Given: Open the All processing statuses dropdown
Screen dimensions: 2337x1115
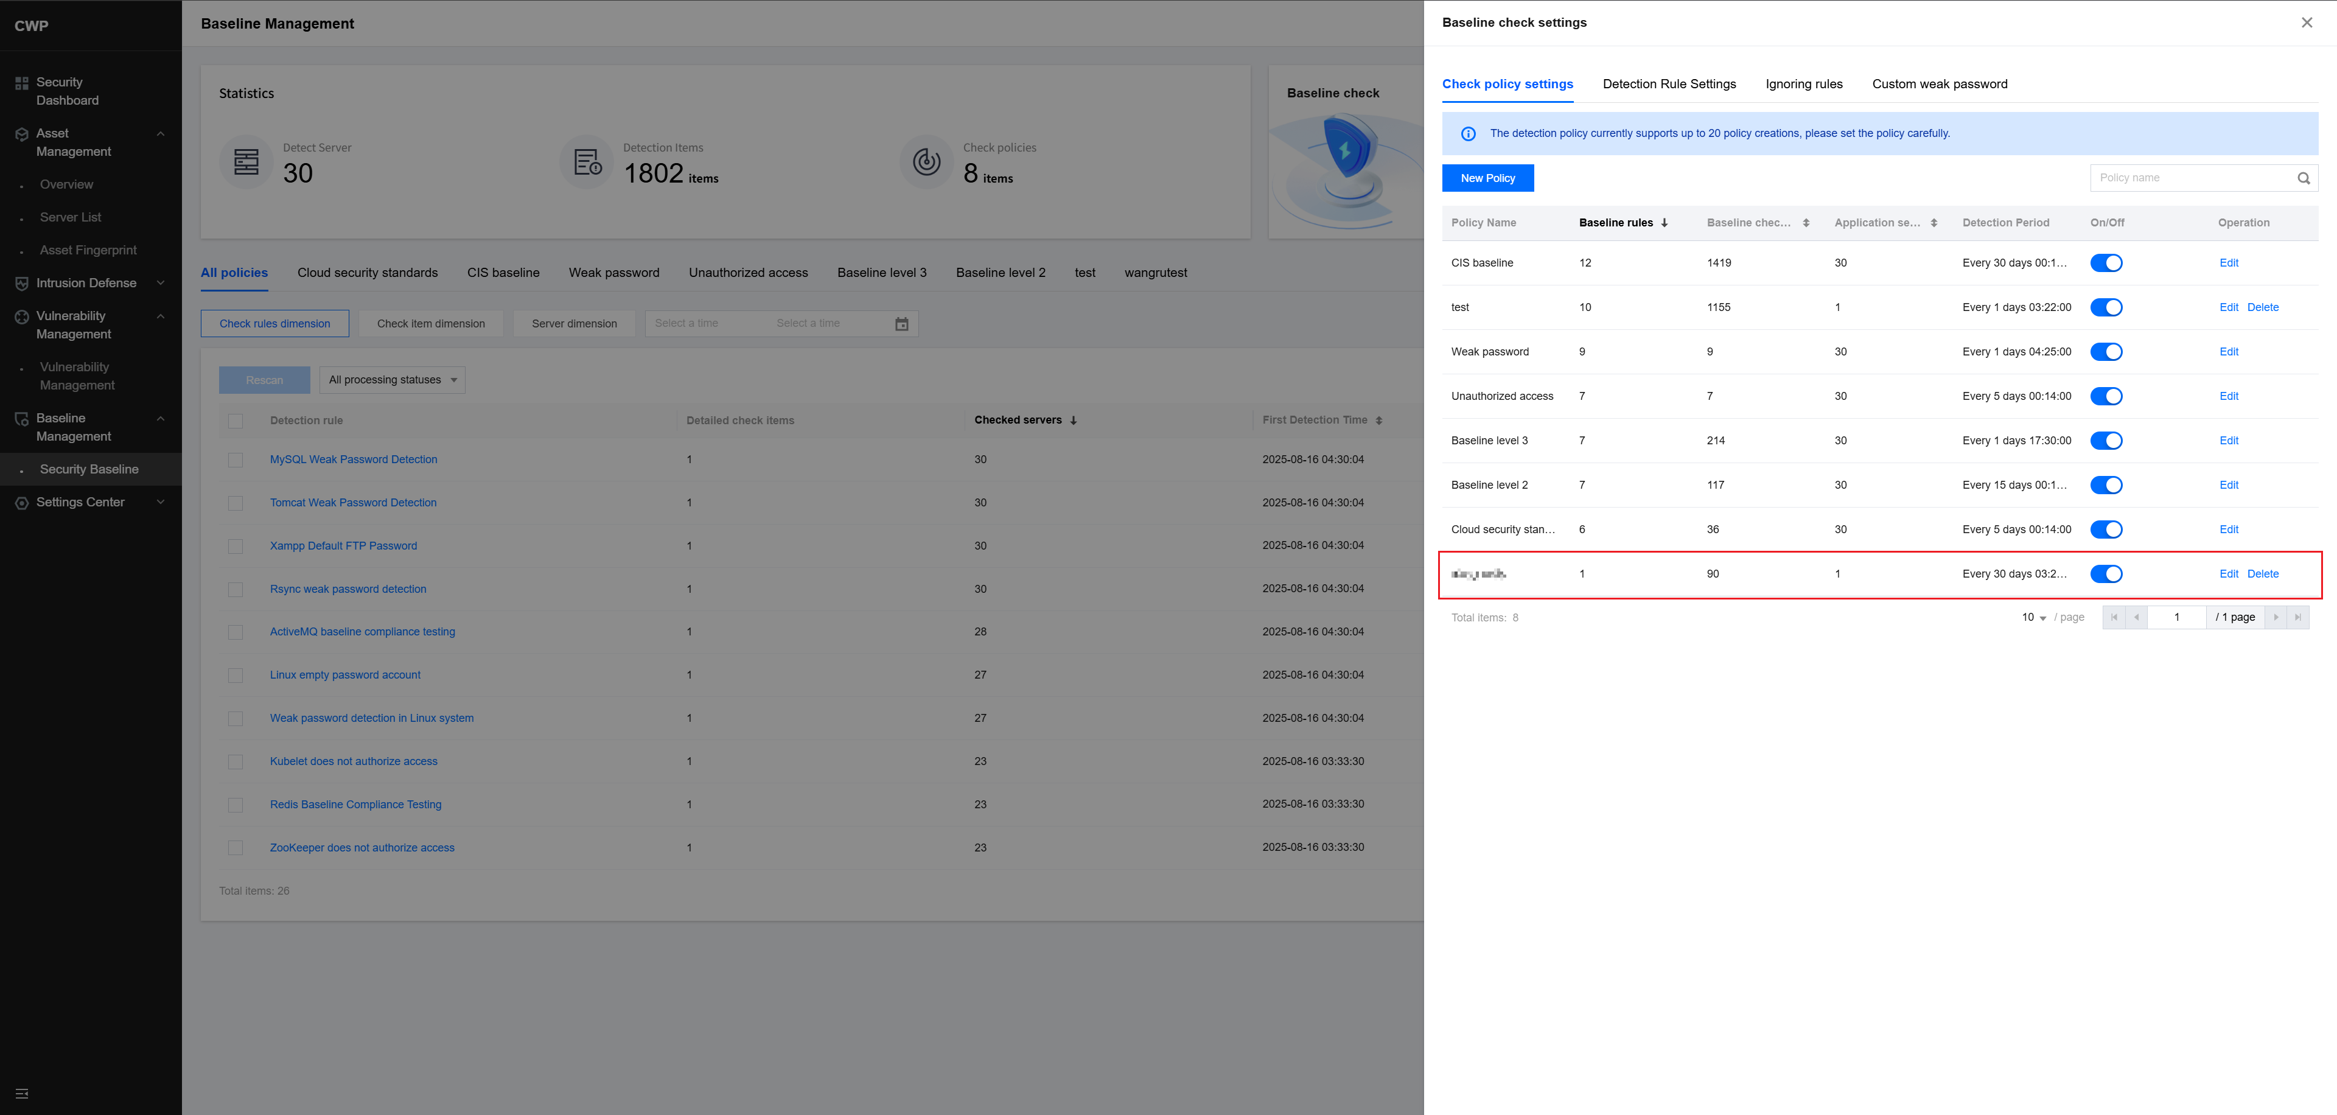Looking at the screenshot, I should 392,380.
